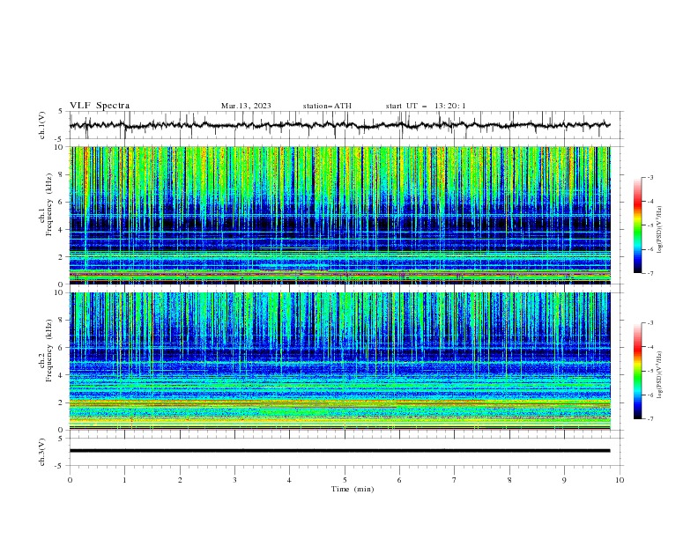Screen dimensions: 698x539
Task: Select the date text "Mar.13, 2023"
Action: (246, 106)
